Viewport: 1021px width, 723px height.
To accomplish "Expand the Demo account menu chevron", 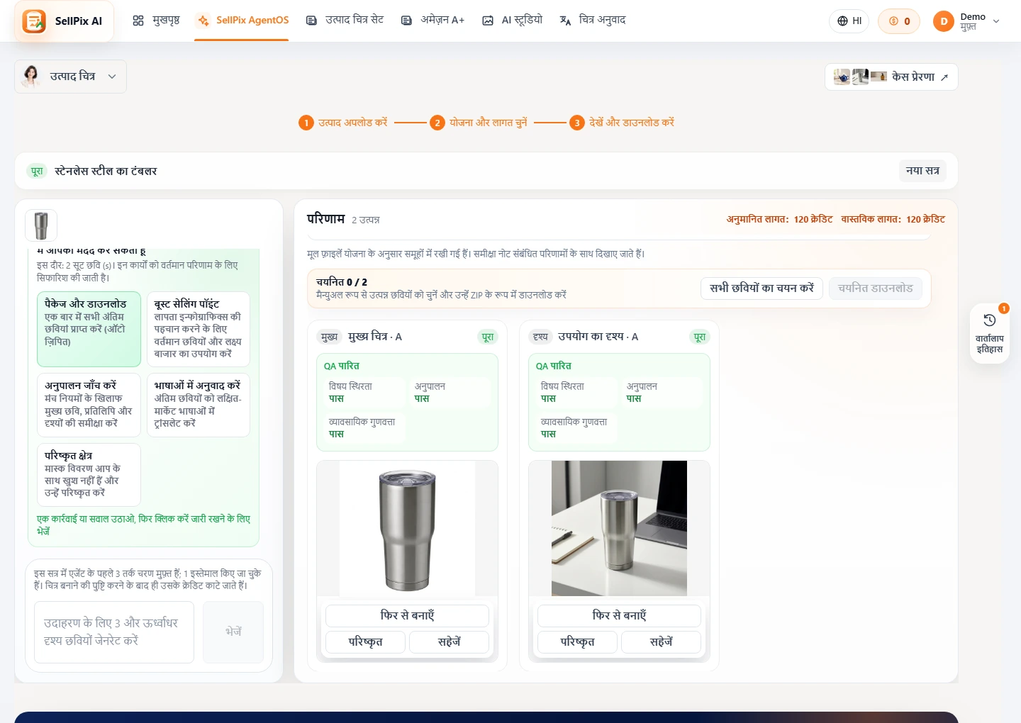I will [x=996, y=21].
